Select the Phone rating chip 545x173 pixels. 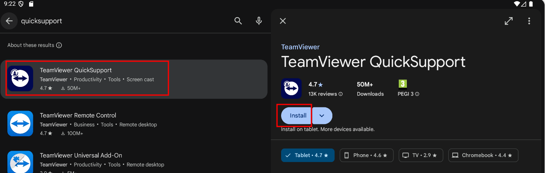click(366, 155)
